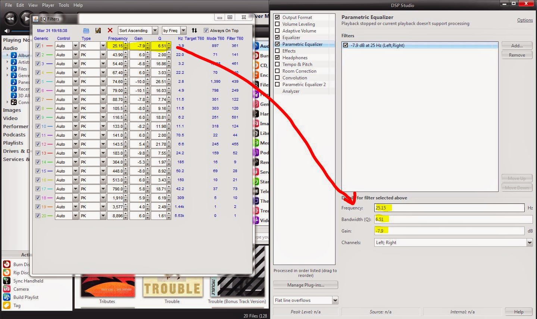
Task: Click the Rip Disc icon
Action: [x=7, y=272]
